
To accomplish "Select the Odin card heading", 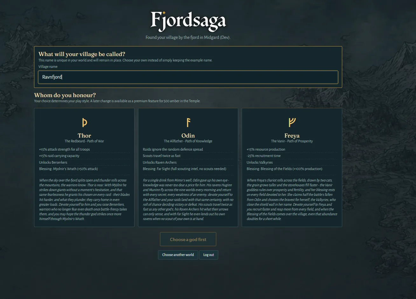I will point(188,136).
